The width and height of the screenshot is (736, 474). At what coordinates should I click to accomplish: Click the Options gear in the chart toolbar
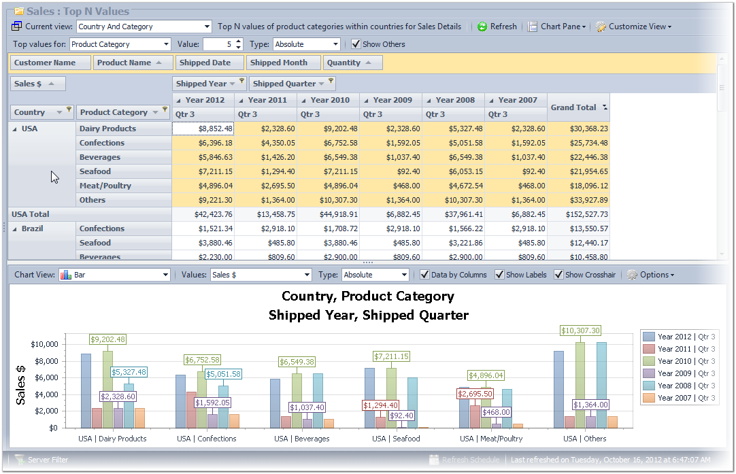point(632,275)
